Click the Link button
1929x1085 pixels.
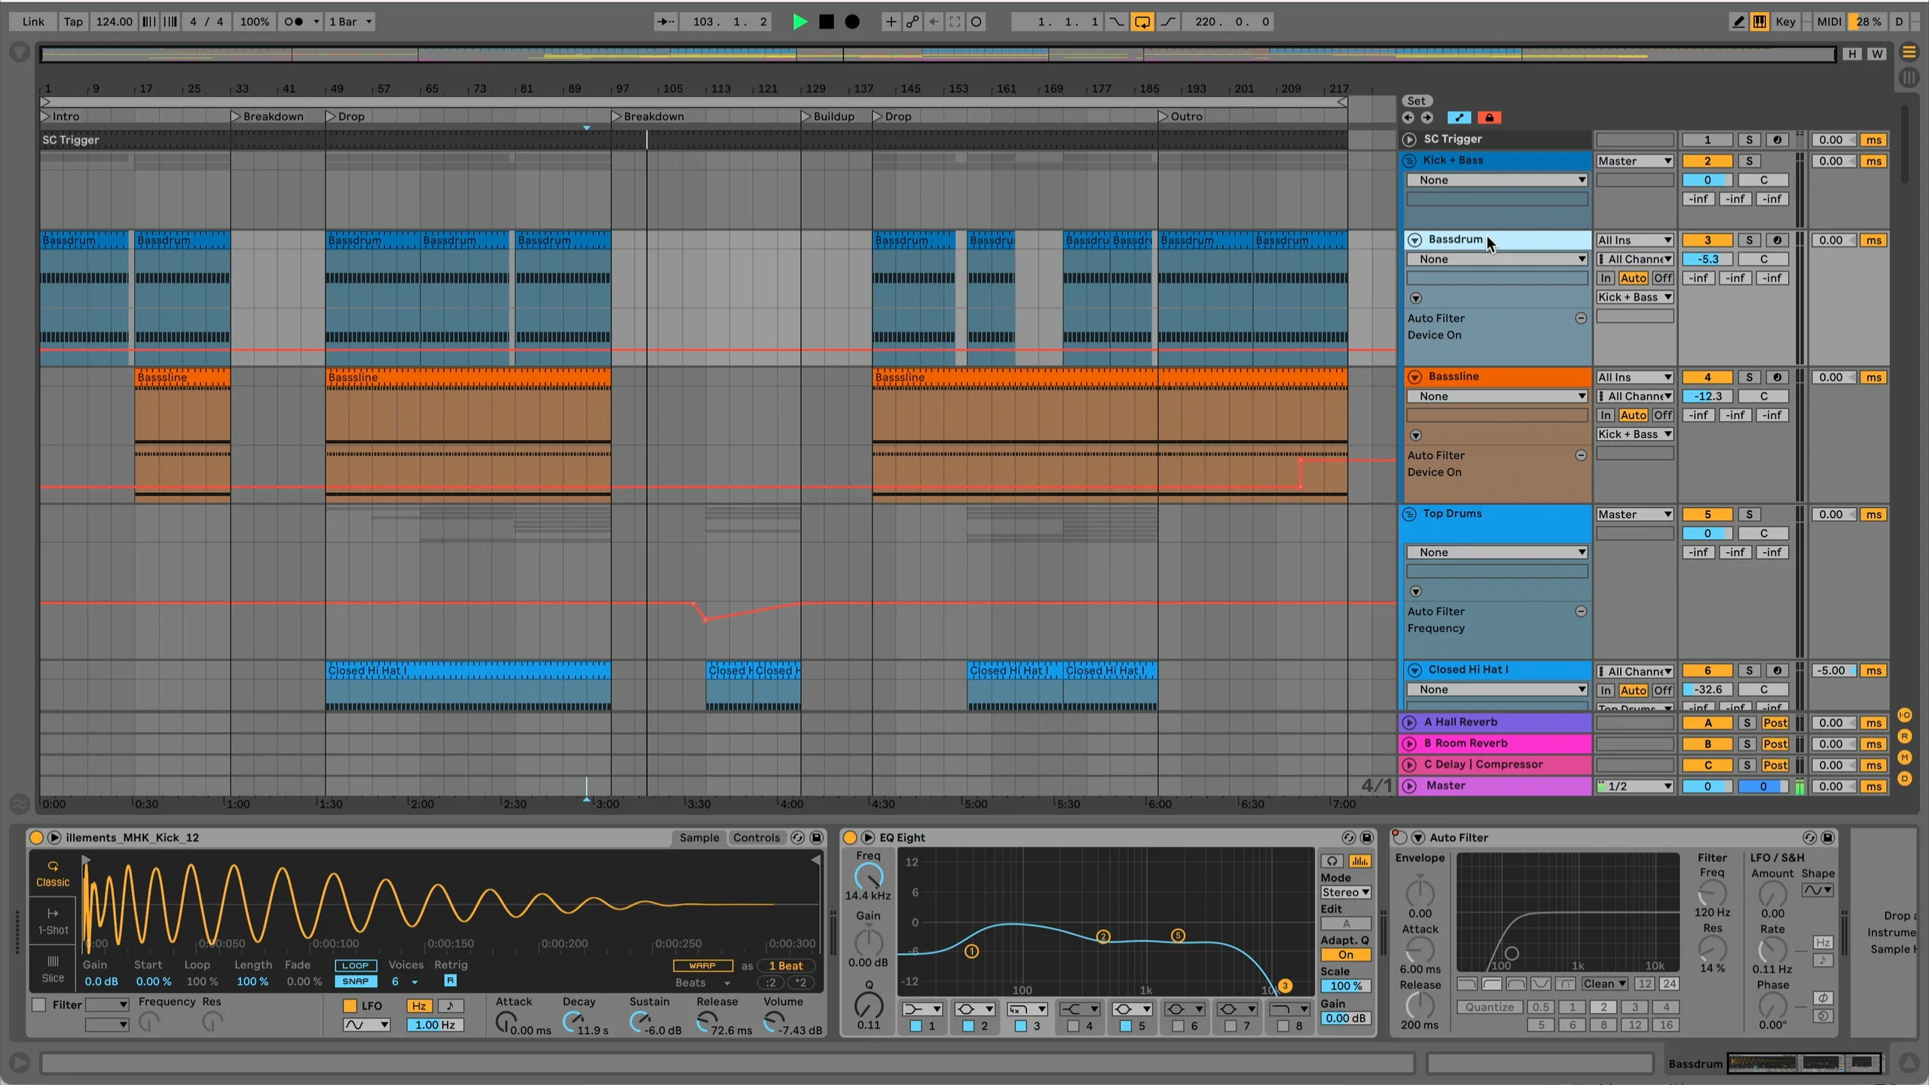(33, 22)
